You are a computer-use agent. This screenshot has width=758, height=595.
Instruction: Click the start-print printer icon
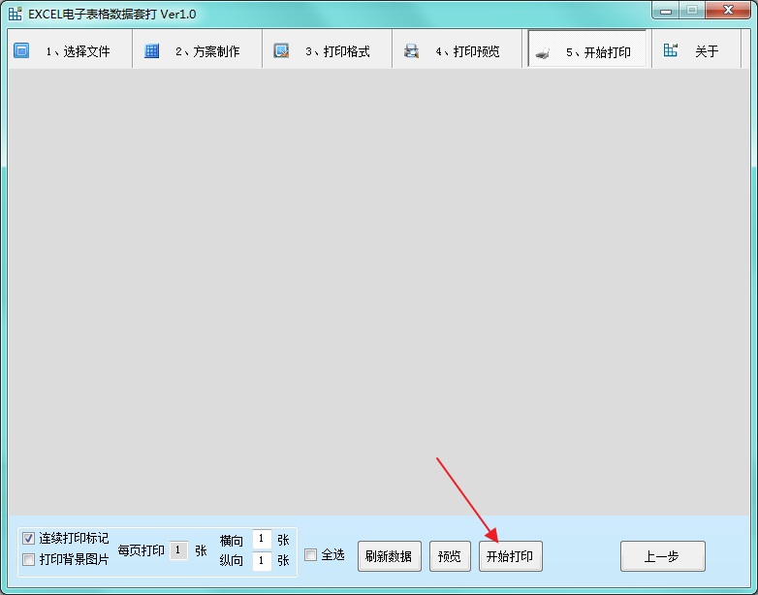point(543,53)
